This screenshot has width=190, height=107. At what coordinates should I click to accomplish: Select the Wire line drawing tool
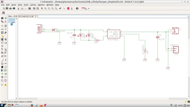click(2, 60)
